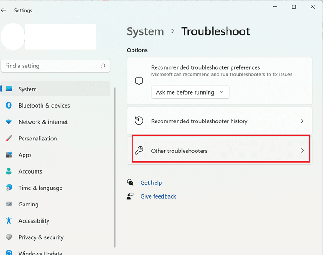Open Privacy & security settings
Image resolution: width=323 pixels, height=255 pixels.
55,237
